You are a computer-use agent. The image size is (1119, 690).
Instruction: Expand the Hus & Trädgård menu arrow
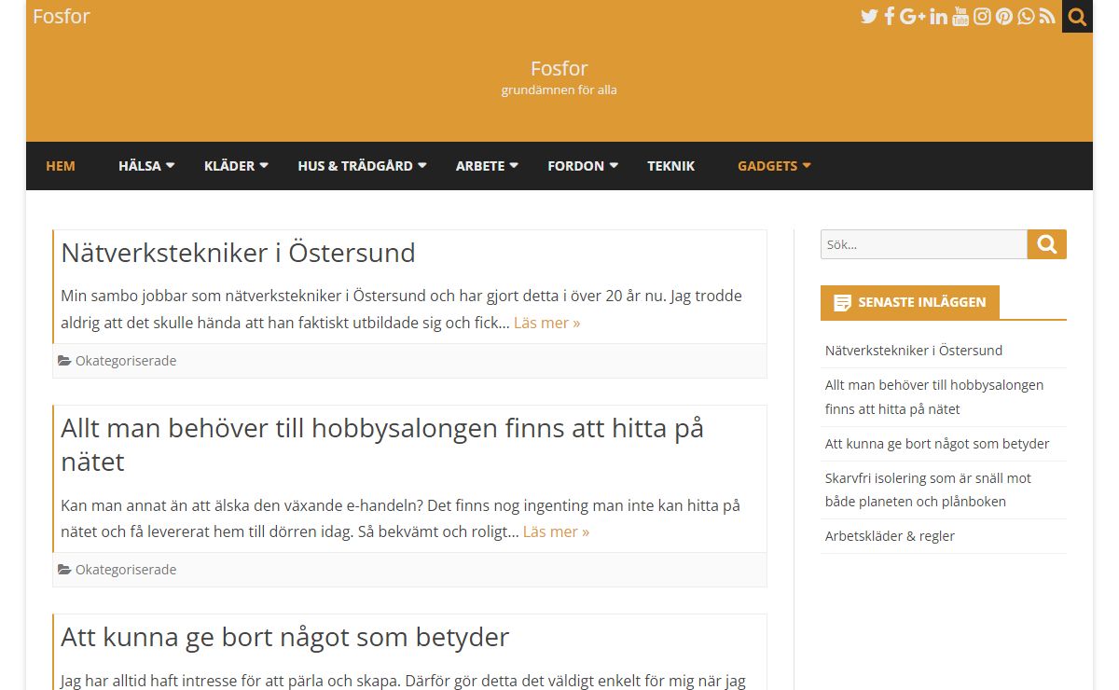coord(421,165)
